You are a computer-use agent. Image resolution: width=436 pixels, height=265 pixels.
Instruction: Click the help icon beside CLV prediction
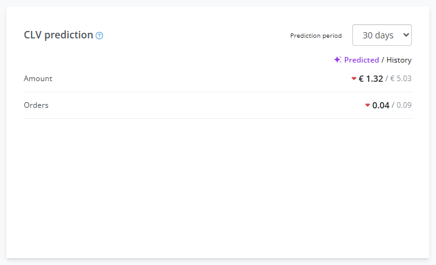(100, 35)
